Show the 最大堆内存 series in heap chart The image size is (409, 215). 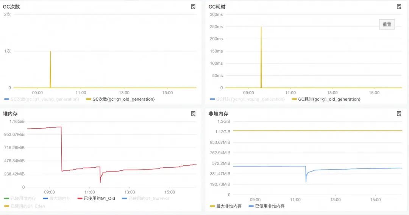(x=56, y=199)
